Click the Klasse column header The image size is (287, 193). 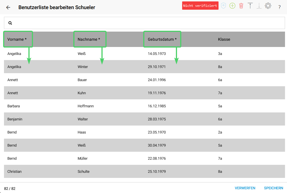[224, 39]
